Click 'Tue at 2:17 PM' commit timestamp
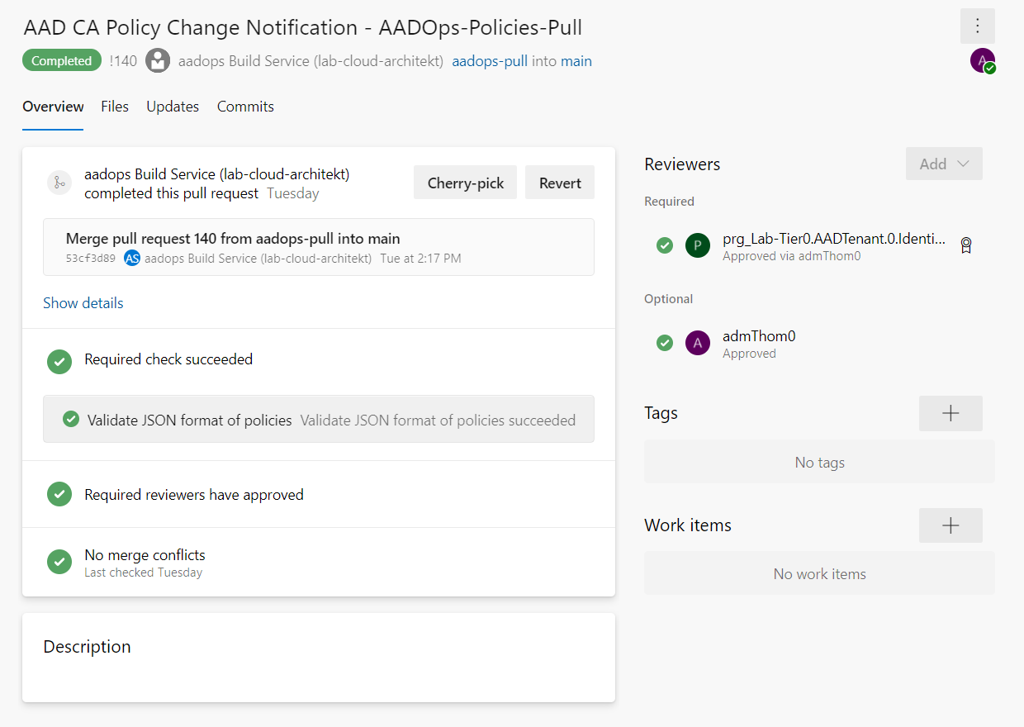 coord(420,259)
